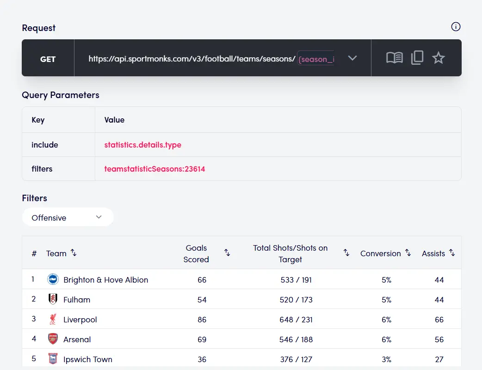This screenshot has width=482, height=370.
Task: Click the Brighton & Hove Albion crest
Action: [53, 279]
